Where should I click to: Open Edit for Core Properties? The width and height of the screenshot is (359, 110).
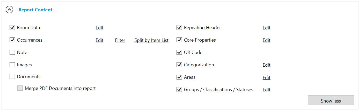[x=266, y=40]
